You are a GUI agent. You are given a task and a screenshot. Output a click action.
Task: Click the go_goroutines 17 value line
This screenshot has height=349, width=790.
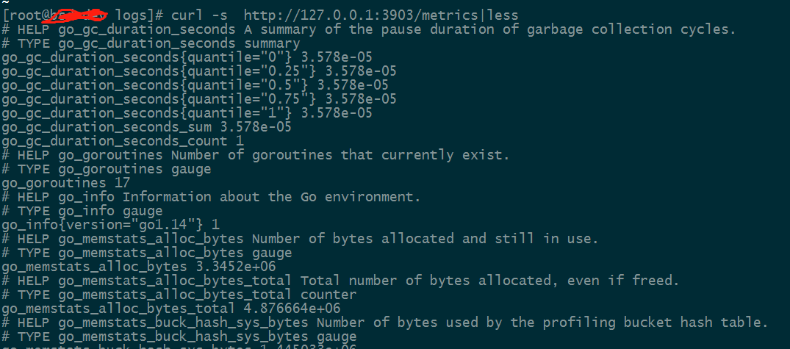tap(66, 183)
